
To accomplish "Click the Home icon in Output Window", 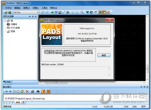I will [x=22, y=91].
